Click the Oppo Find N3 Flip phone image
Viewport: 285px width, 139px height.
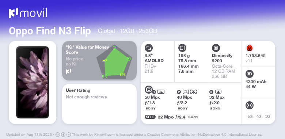(33, 82)
